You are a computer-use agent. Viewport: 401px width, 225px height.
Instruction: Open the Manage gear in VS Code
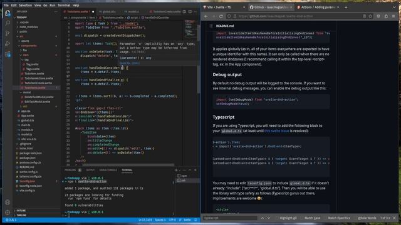pos(8,212)
